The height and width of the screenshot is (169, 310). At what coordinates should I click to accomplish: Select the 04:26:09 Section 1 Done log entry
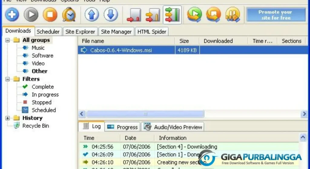point(189,154)
